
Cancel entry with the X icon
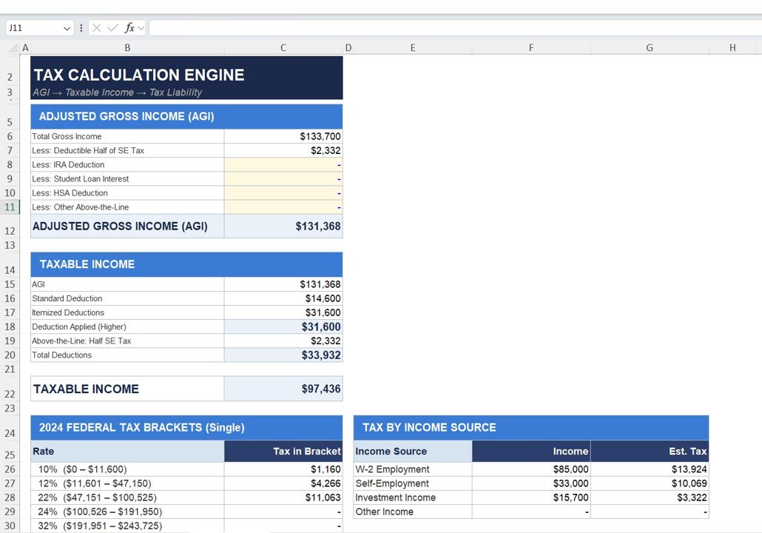click(x=96, y=27)
